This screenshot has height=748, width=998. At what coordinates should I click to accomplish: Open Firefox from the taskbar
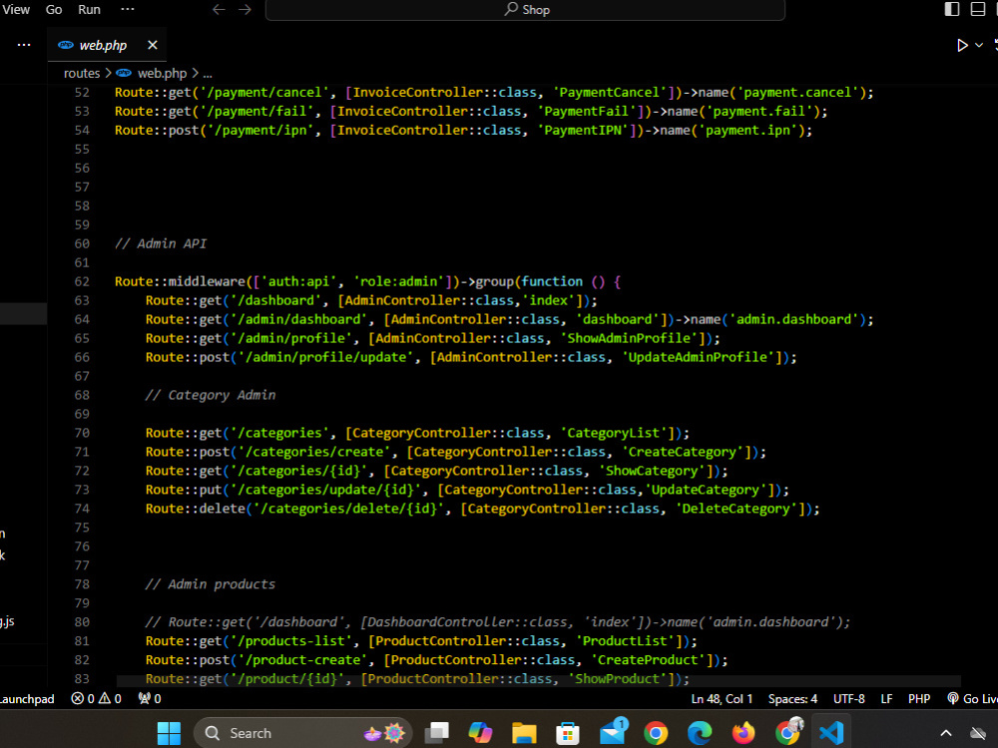pyautogui.click(x=743, y=733)
